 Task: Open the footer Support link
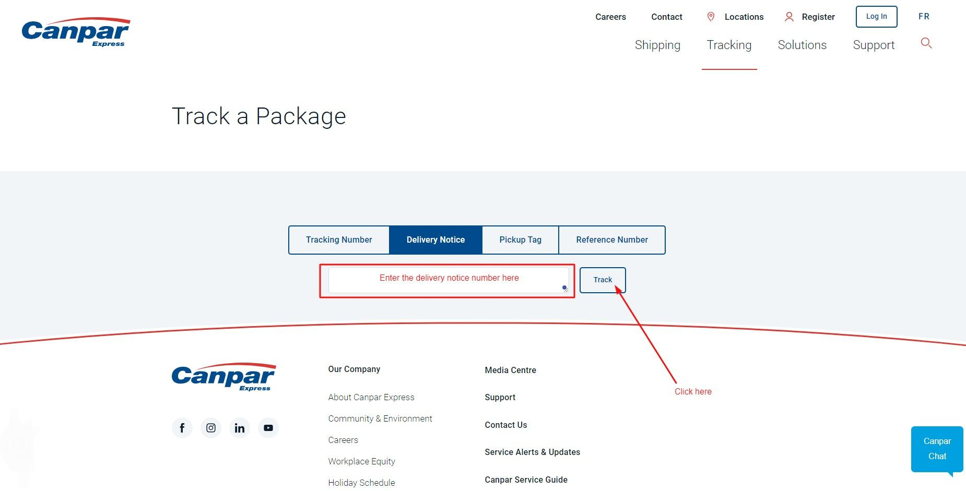coord(500,398)
